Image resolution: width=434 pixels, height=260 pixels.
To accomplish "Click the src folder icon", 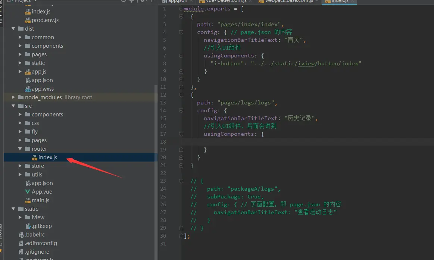I will (x=21, y=106).
